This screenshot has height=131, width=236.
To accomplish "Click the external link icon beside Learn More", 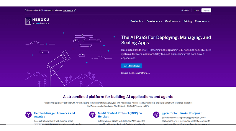I will (75, 10).
